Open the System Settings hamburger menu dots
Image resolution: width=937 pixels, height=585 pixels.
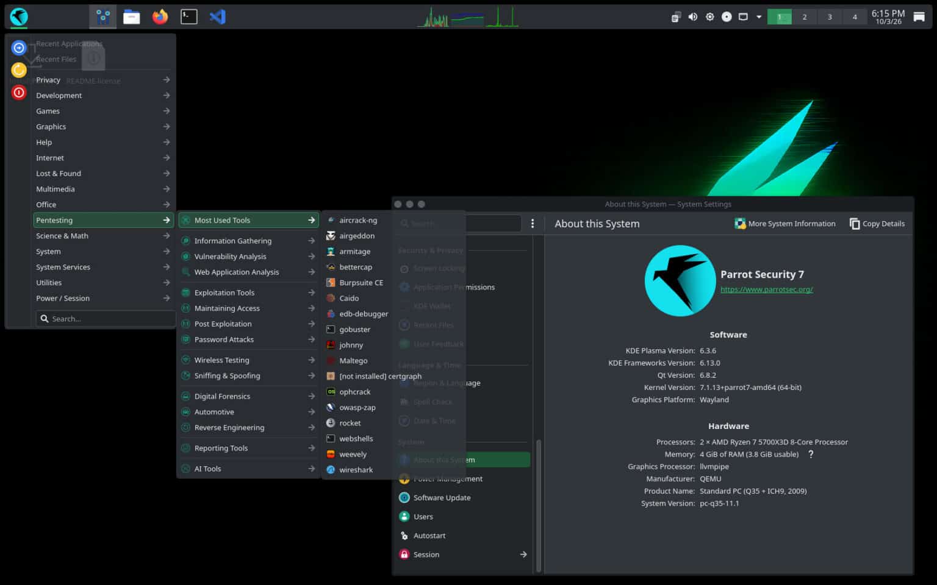(x=533, y=224)
